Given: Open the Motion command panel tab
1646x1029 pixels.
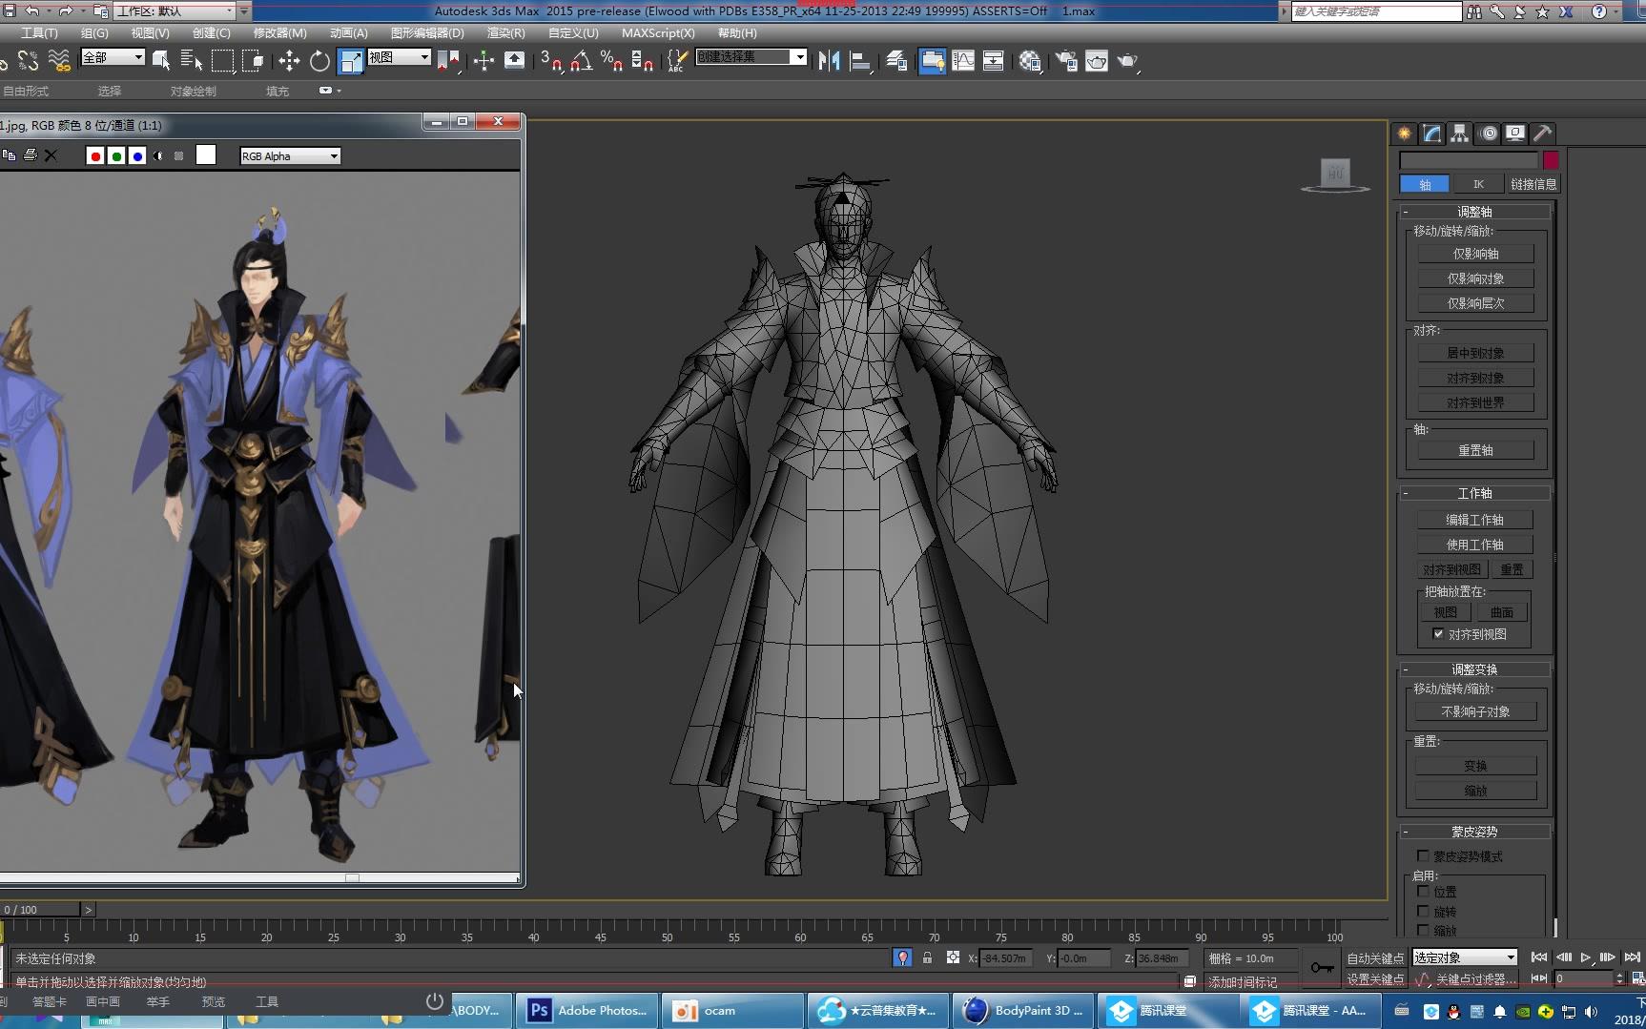Looking at the screenshot, I should tap(1489, 134).
